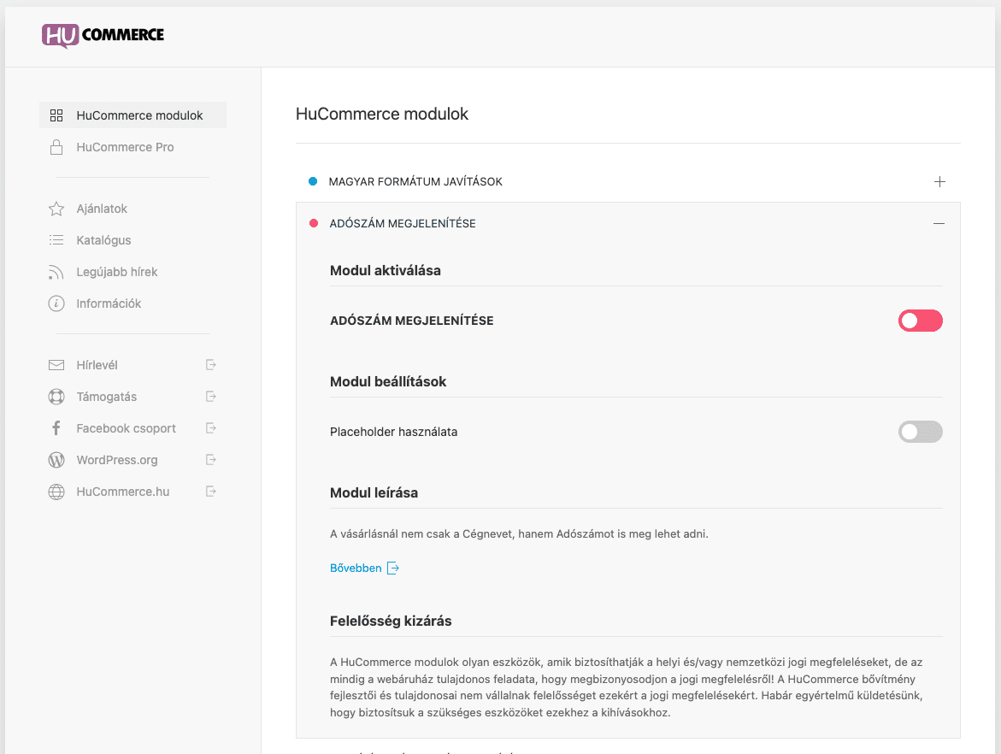Enable the Placeholder használata switch
The width and height of the screenshot is (1001, 754).
coord(920,432)
